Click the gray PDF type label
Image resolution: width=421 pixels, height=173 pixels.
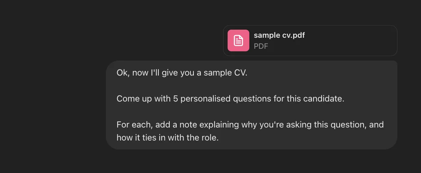click(x=261, y=46)
